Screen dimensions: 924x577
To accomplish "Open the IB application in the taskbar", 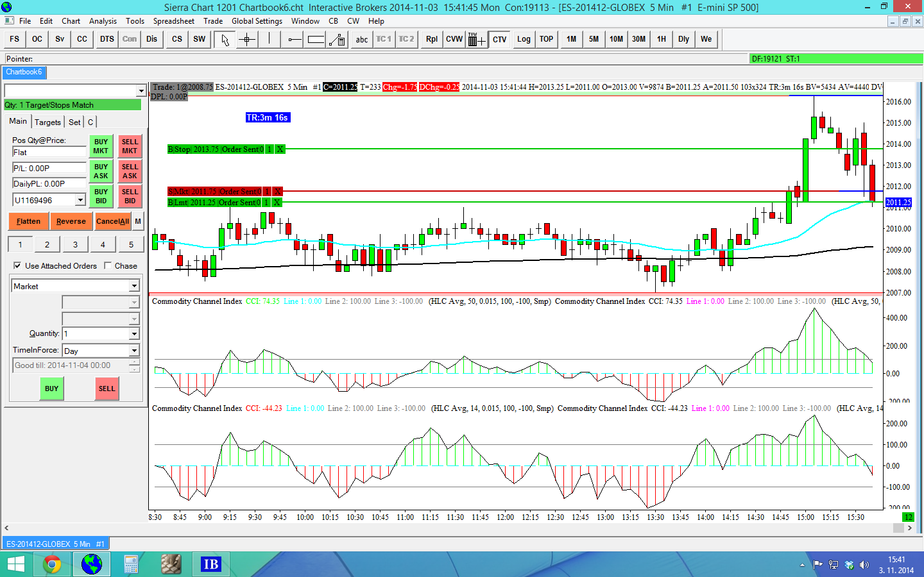I will [x=210, y=564].
